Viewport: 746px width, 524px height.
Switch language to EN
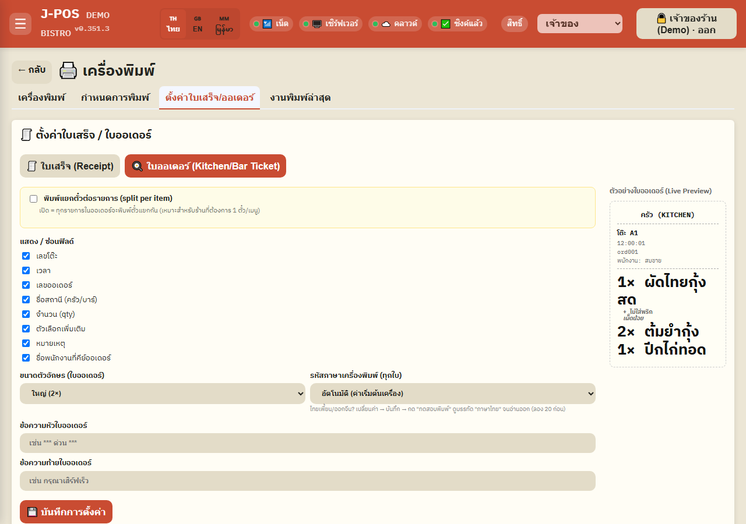click(x=198, y=24)
